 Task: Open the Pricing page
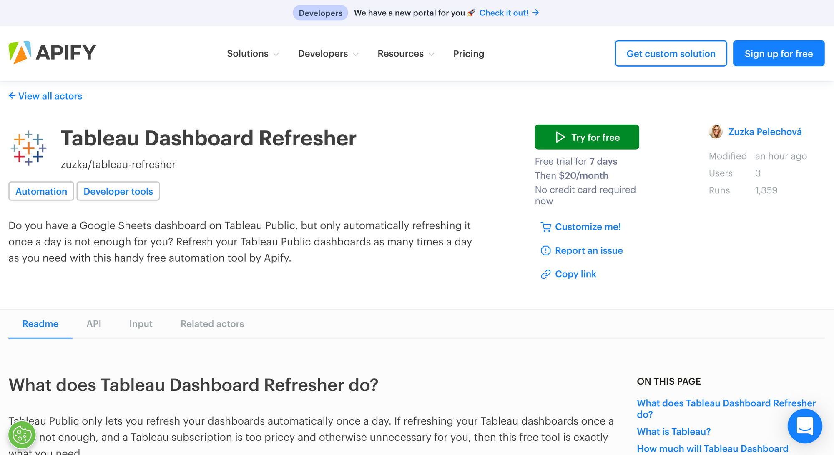point(469,54)
